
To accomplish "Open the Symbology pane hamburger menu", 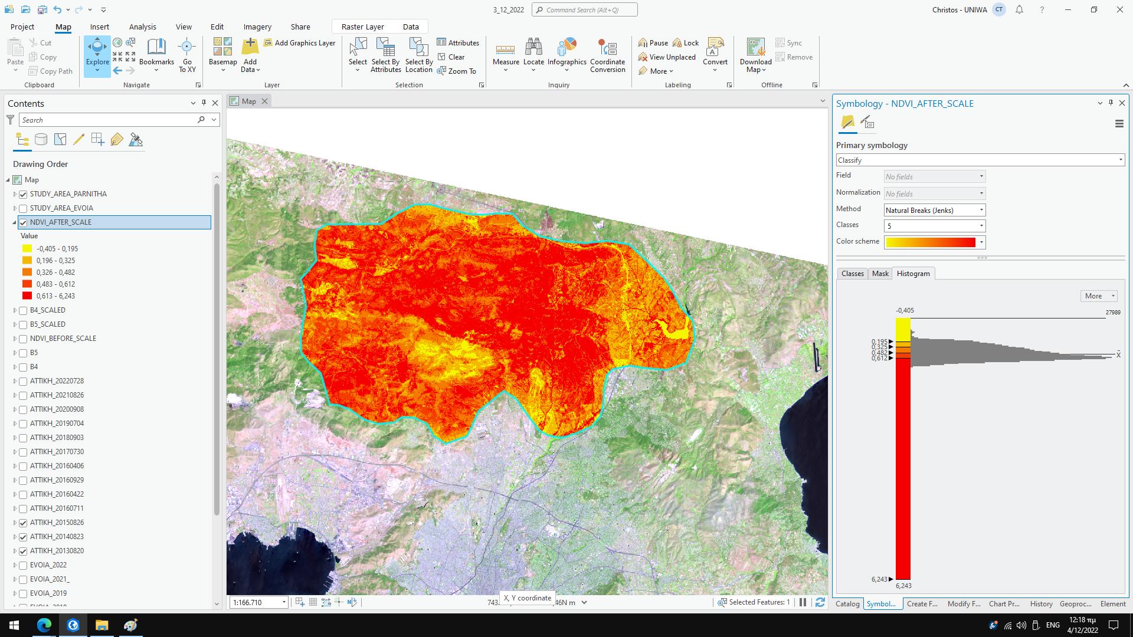I will click(x=1119, y=124).
